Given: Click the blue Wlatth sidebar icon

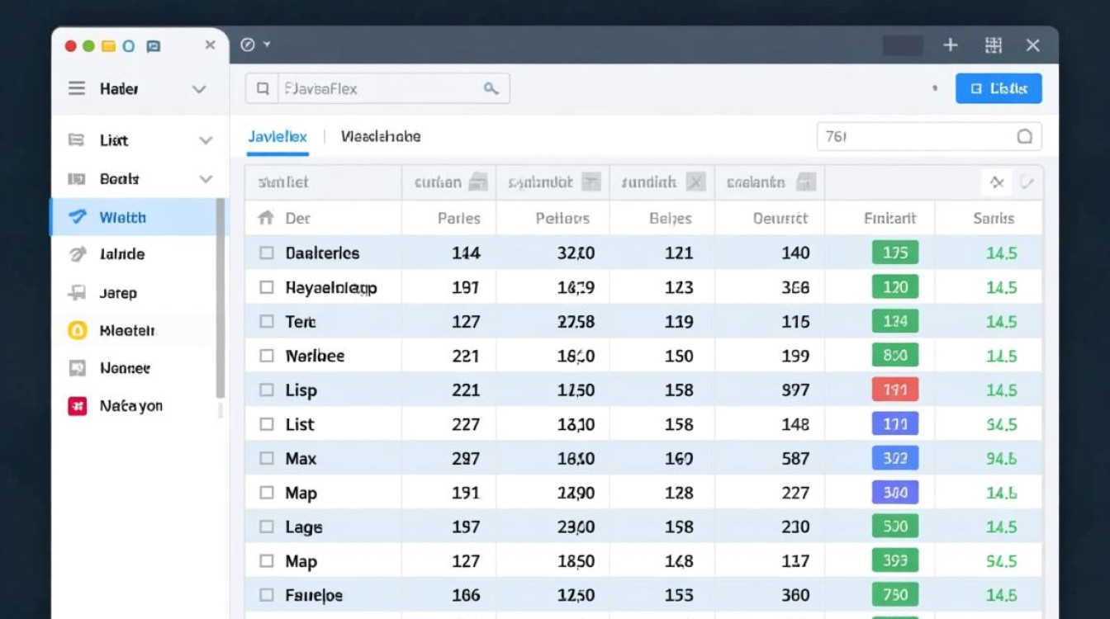Looking at the screenshot, I should point(77,216).
